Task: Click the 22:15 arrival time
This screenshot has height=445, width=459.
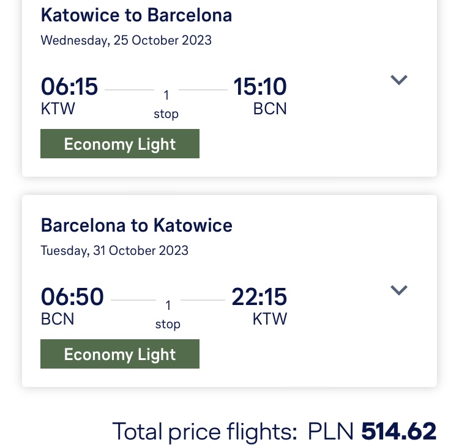Action: click(x=259, y=296)
